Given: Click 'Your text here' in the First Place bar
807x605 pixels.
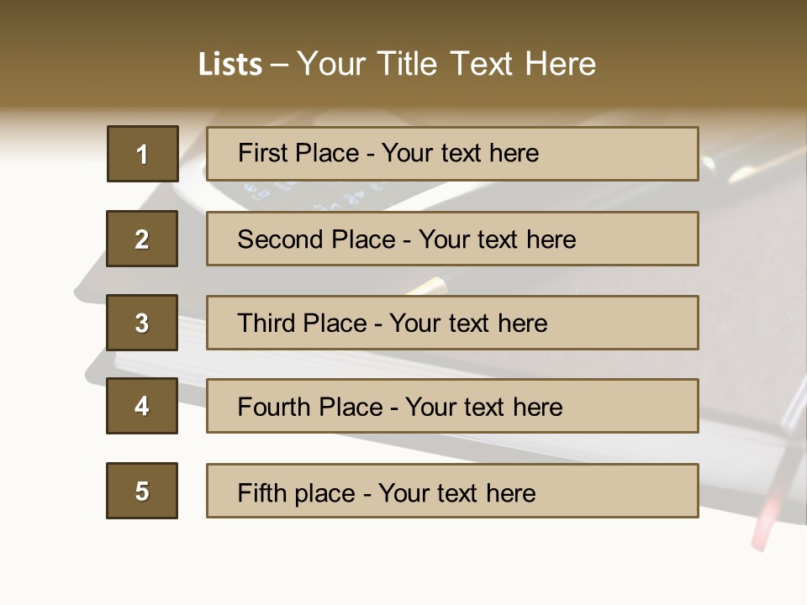Looking at the screenshot, I should (x=460, y=153).
